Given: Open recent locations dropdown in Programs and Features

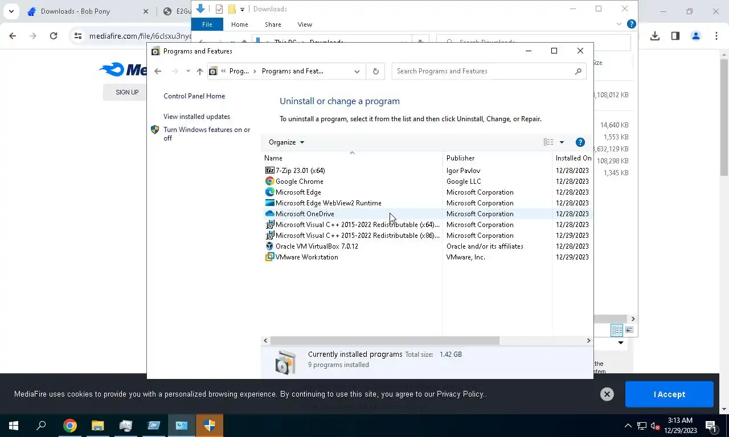Looking at the screenshot, I should [x=188, y=71].
